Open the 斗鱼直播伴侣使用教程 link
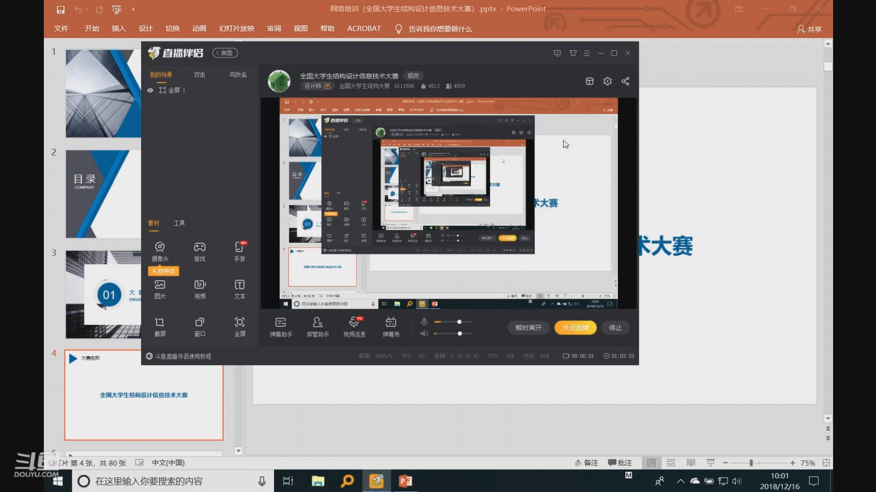 pyautogui.click(x=179, y=356)
